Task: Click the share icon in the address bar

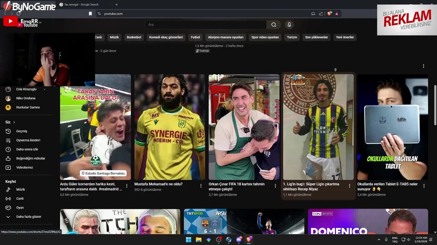Action: 321,14
